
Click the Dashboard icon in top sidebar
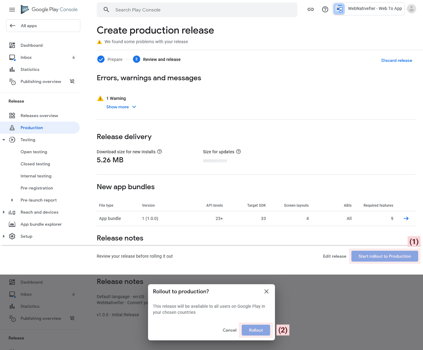[x=12, y=45]
